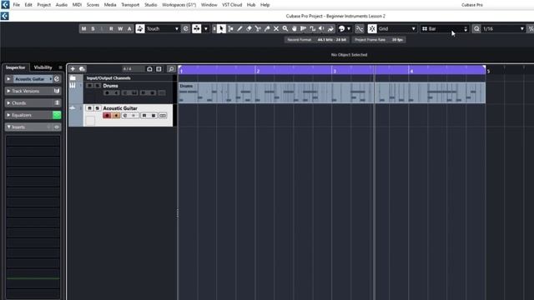Toggle Snap on/off button
Screen dimensions: 534x300
(x=372, y=29)
